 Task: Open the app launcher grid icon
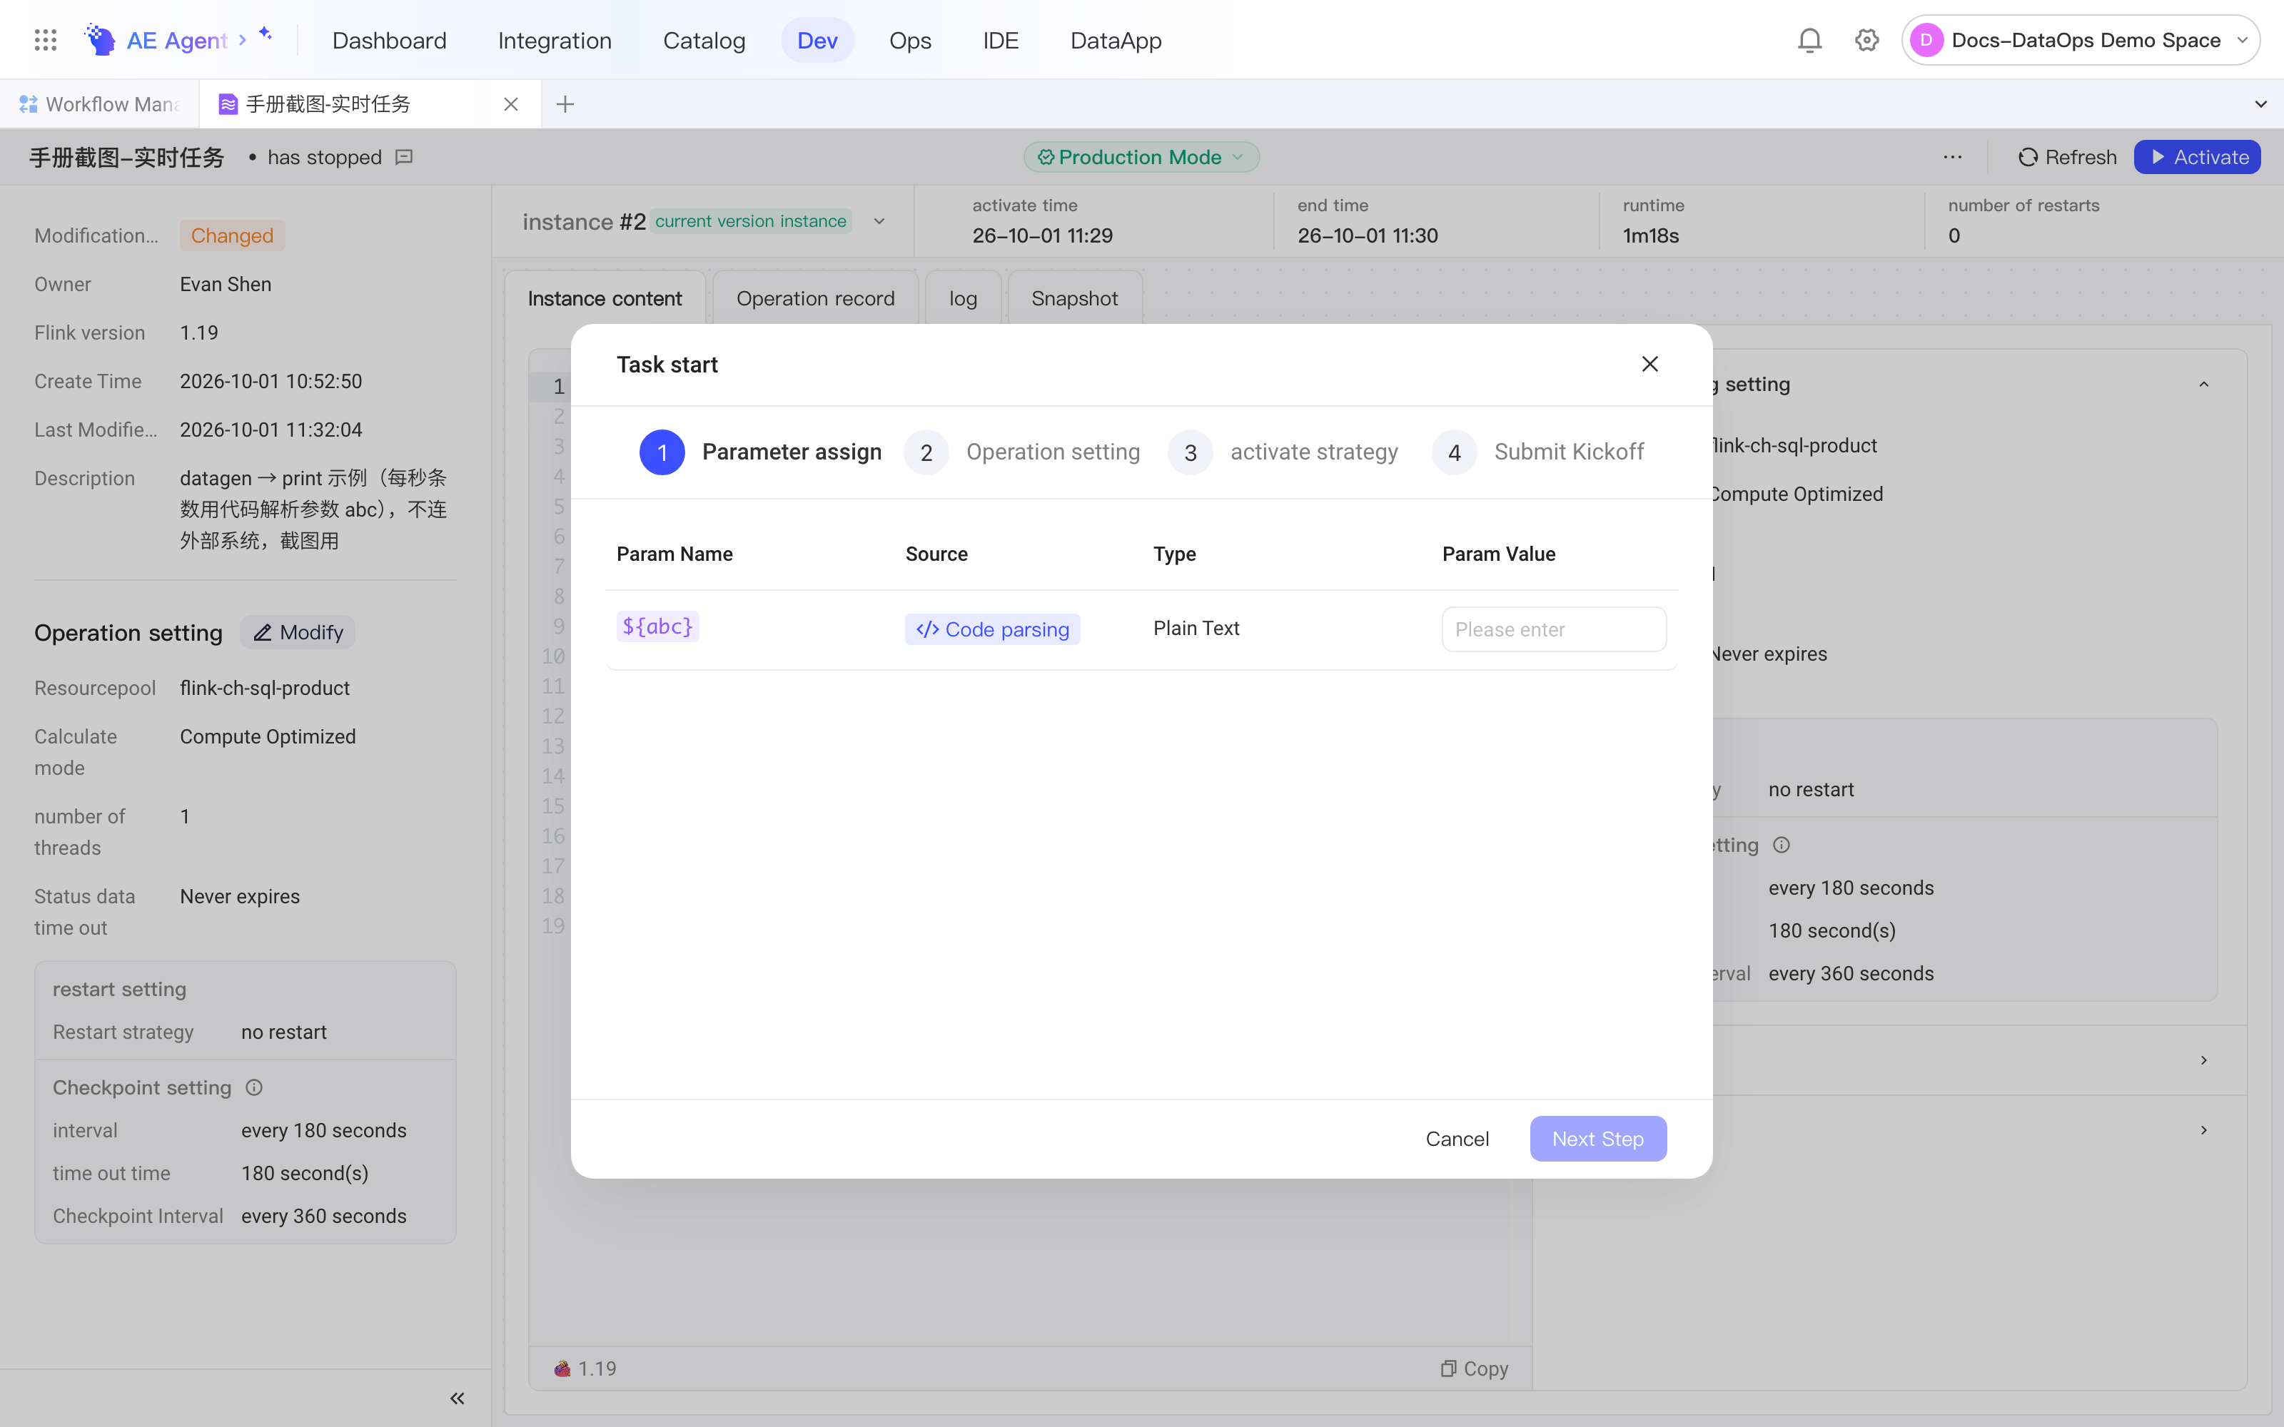(45, 40)
